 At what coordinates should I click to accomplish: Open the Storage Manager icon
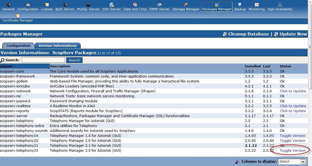coord(186,4)
